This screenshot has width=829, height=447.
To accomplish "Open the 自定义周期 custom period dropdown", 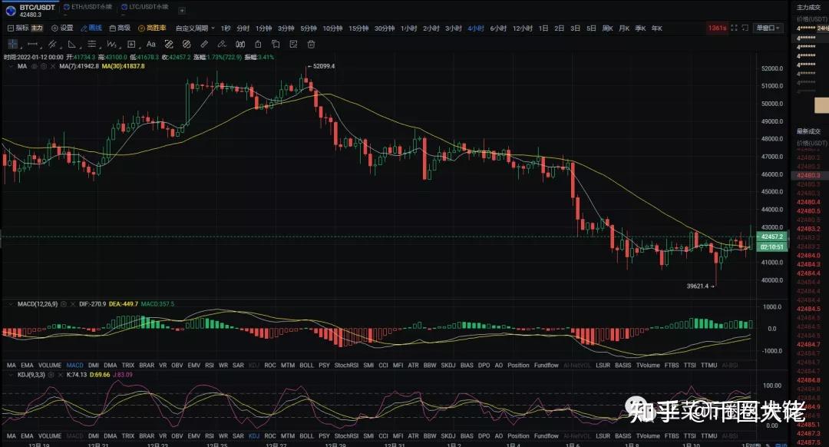I will click(x=195, y=28).
